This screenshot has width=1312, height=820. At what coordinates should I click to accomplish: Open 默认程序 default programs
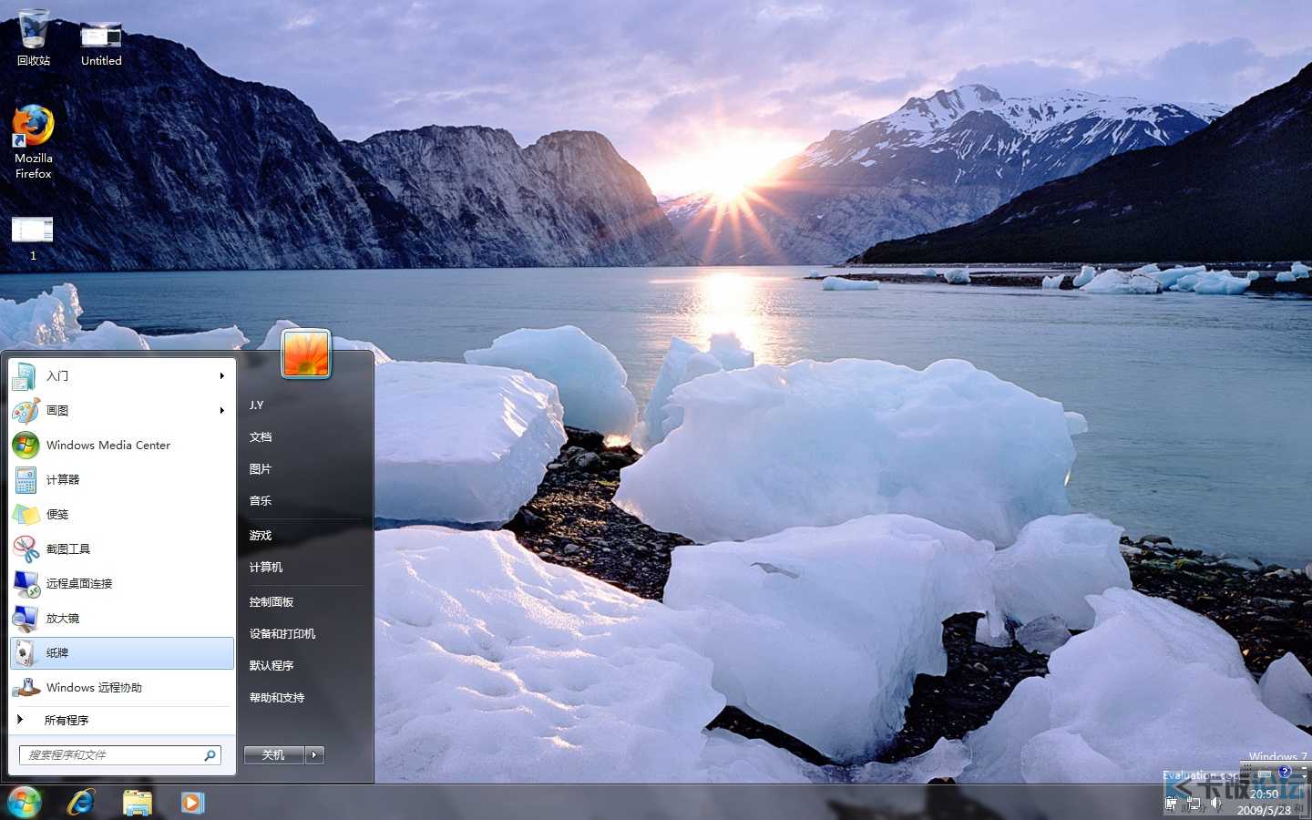pyautogui.click(x=272, y=665)
